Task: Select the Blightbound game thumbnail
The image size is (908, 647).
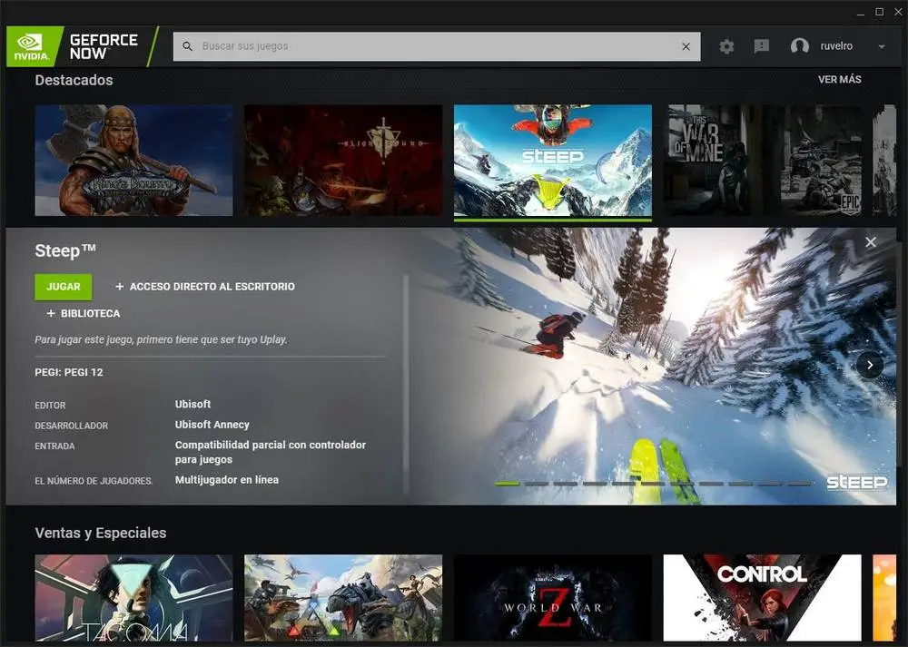Action: tap(343, 161)
